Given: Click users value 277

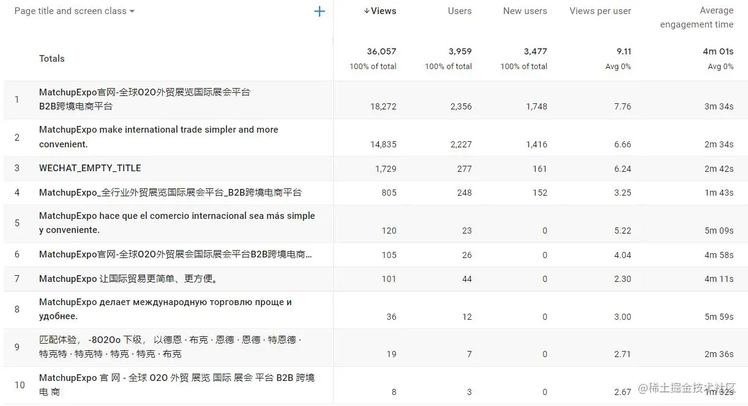Looking at the screenshot, I should pyautogui.click(x=465, y=169).
